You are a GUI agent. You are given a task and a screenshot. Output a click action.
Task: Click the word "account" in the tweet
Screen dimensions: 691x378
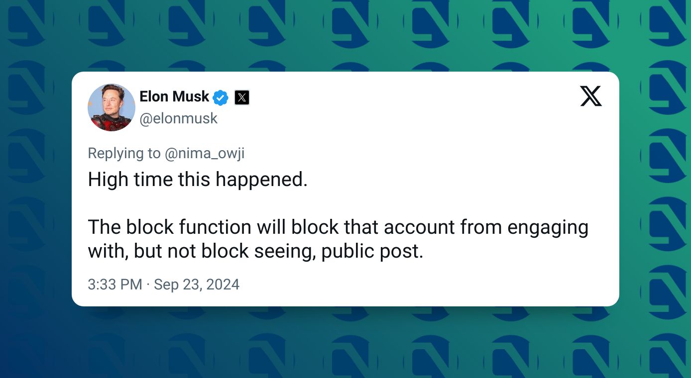[419, 227]
